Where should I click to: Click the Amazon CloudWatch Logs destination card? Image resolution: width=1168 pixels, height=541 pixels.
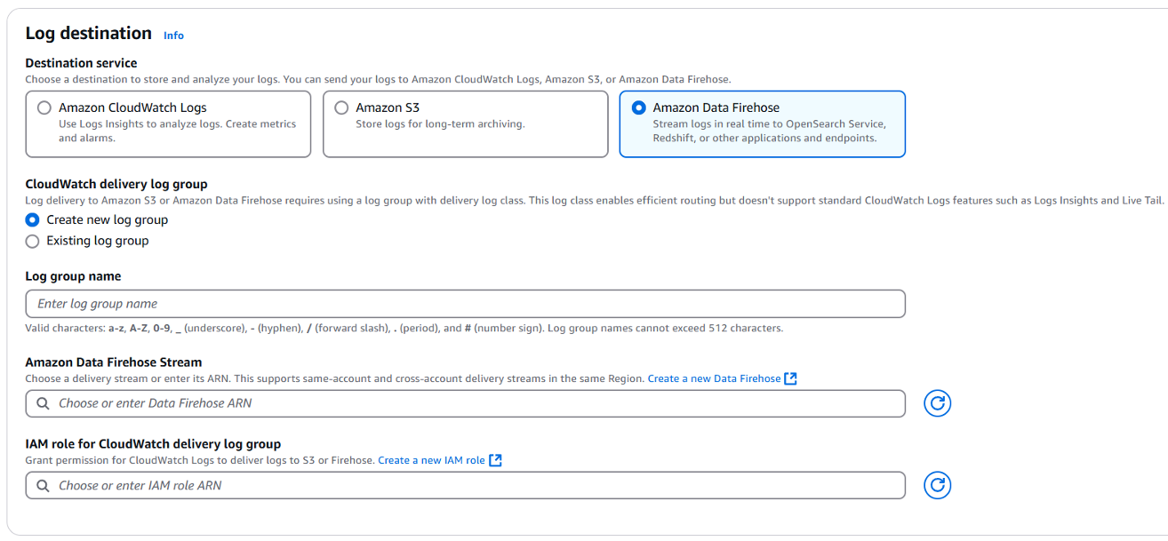(169, 124)
